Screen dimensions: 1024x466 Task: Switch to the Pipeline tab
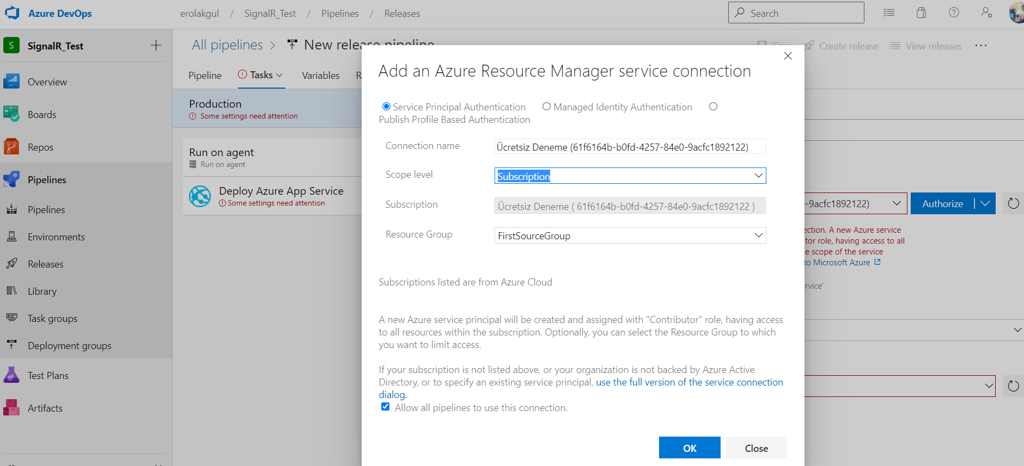click(x=205, y=76)
